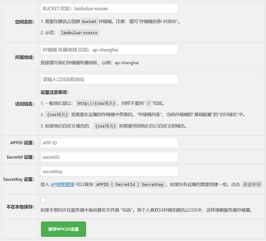Click the APPID | SecretId | SecretKey snippet

(130, 184)
